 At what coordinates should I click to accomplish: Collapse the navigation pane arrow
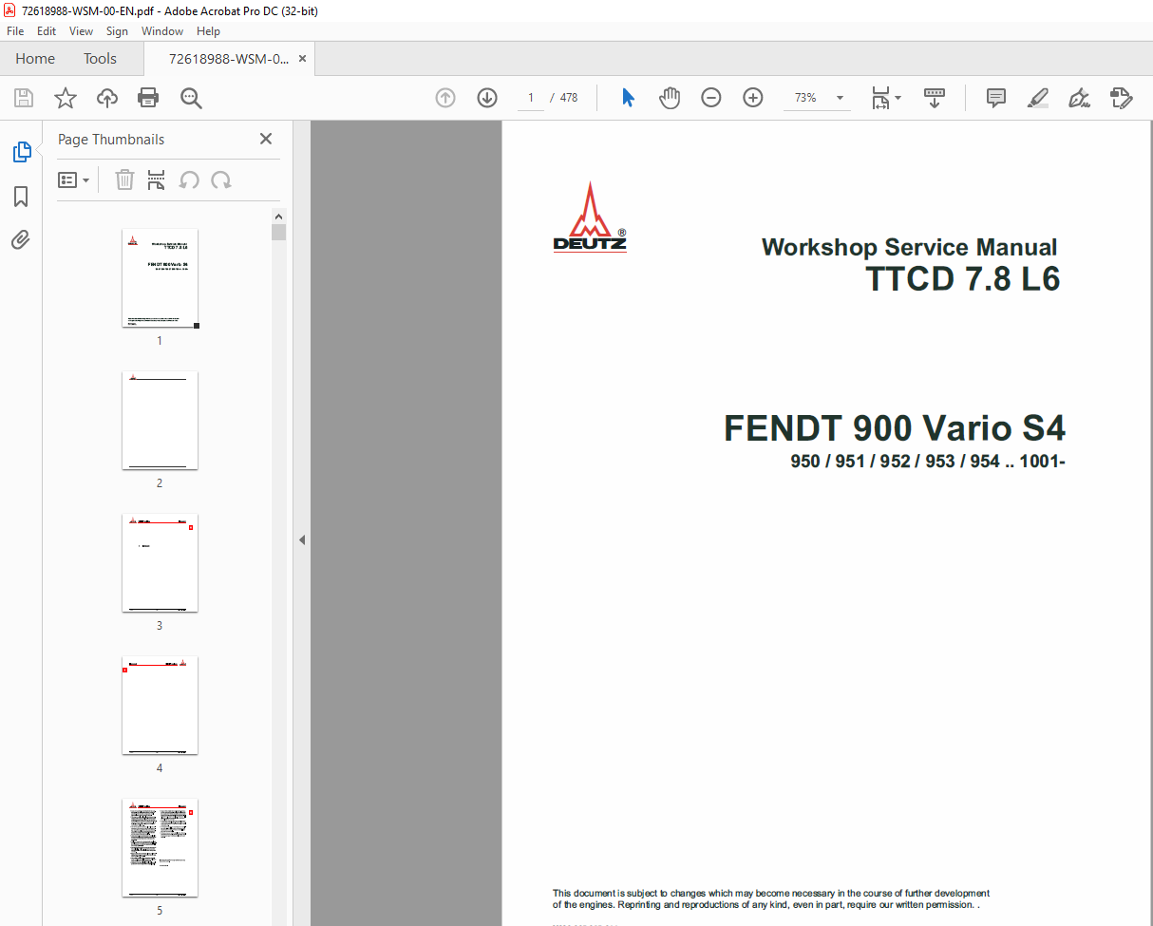pos(302,539)
